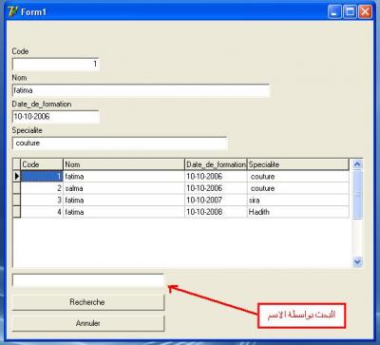The width and height of the screenshot is (380, 345).
Task: Close the Form1 window
Action: [x=365, y=12]
